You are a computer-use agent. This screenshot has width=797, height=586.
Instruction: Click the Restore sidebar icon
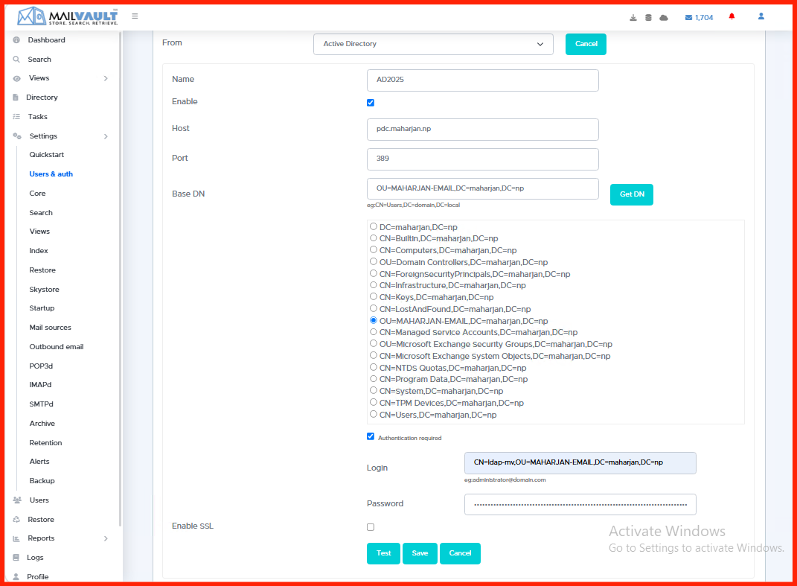[16, 520]
